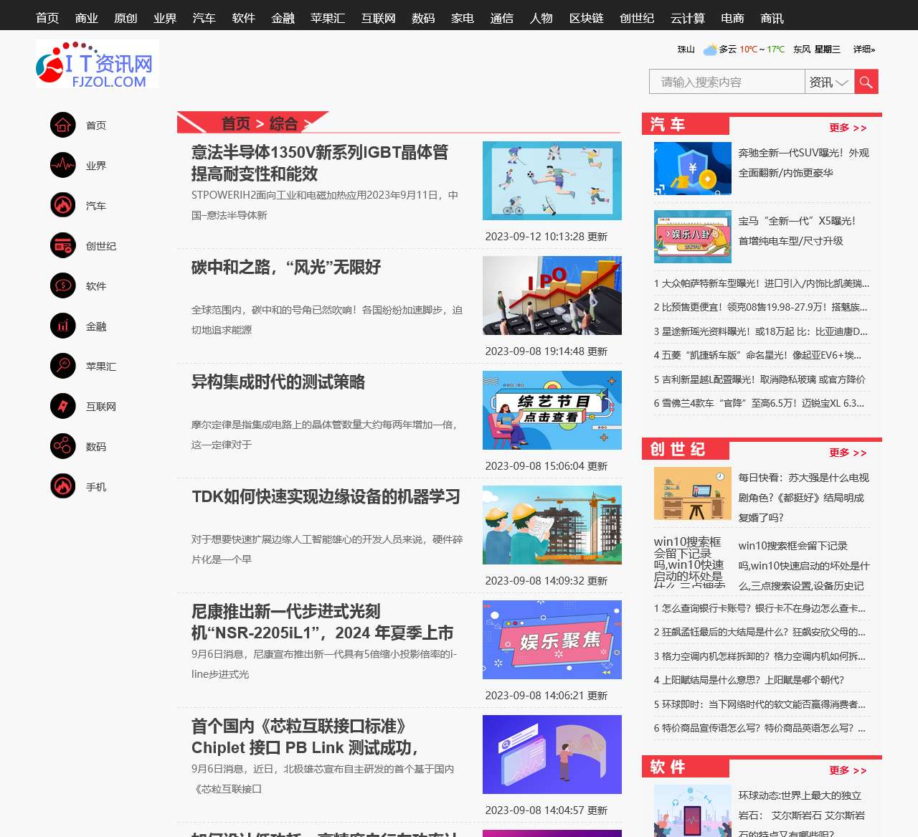Open the IT资讯网 FJZOL.COM logo
Viewport: 918px width, 837px height.
point(97,65)
